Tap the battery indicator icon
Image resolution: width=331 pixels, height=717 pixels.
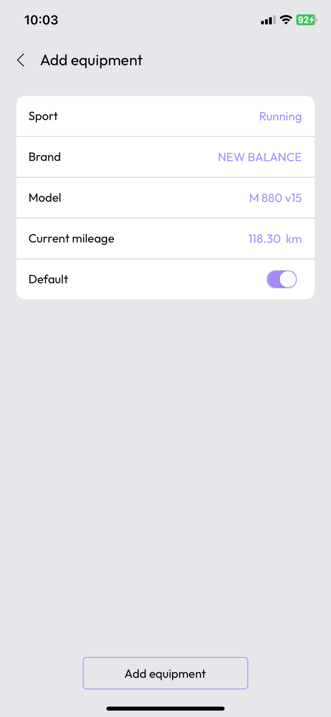306,20
